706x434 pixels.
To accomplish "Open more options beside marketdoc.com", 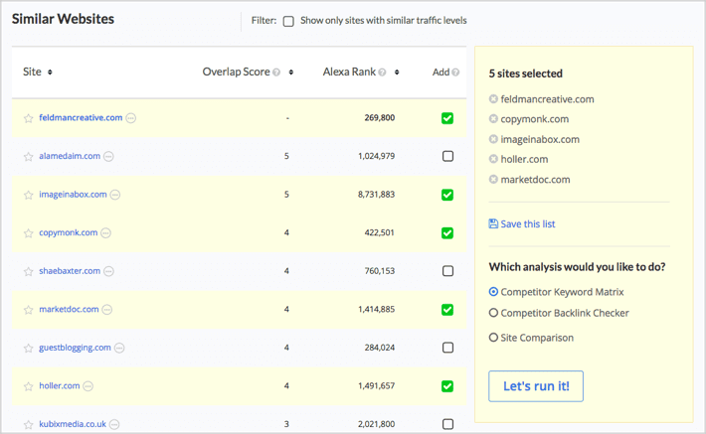I will coord(106,310).
